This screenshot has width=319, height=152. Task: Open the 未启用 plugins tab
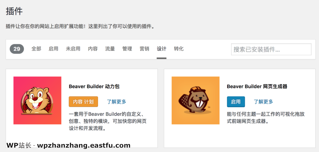point(73,49)
